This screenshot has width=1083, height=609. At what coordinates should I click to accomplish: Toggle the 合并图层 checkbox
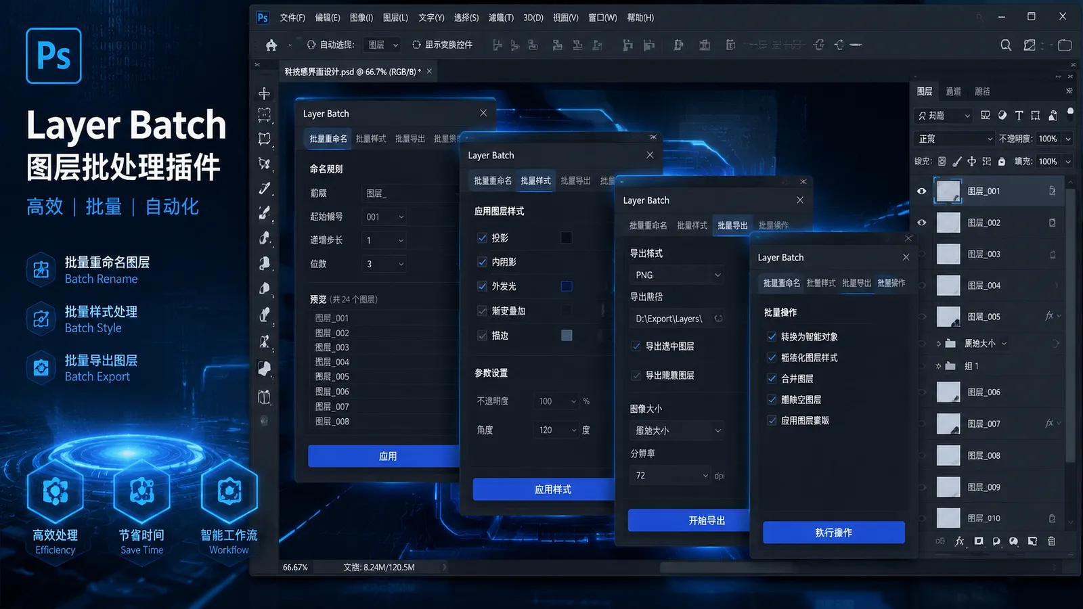point(772,378)
